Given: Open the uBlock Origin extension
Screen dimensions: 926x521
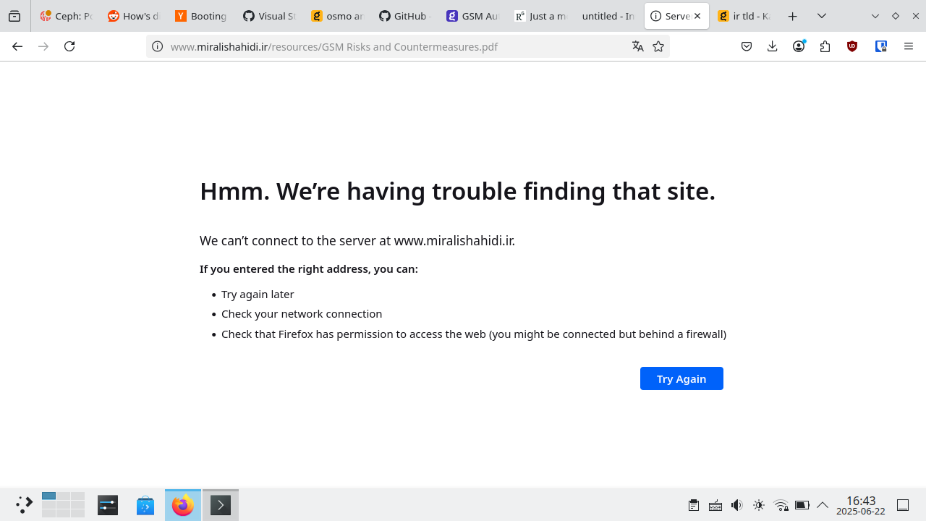Looking at the screenshot, I should click(852, 46).
